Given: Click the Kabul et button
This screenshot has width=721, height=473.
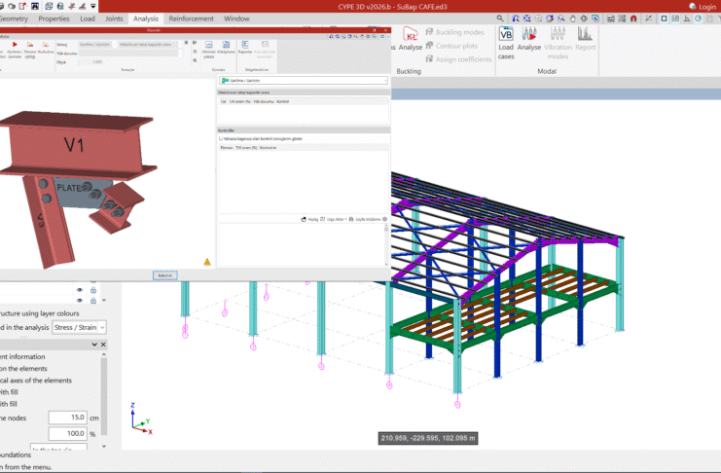Looking at the screenshot, I should tap(165, 275).
